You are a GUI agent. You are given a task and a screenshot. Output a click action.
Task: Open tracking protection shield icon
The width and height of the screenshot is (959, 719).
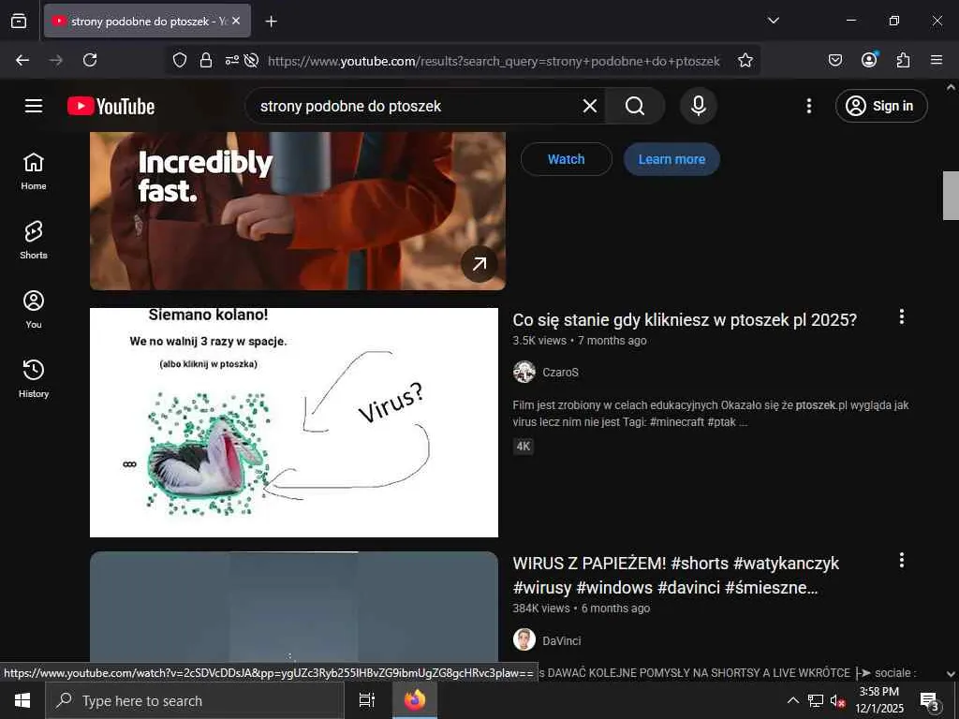pyautogui.click(x=179, y=60)
